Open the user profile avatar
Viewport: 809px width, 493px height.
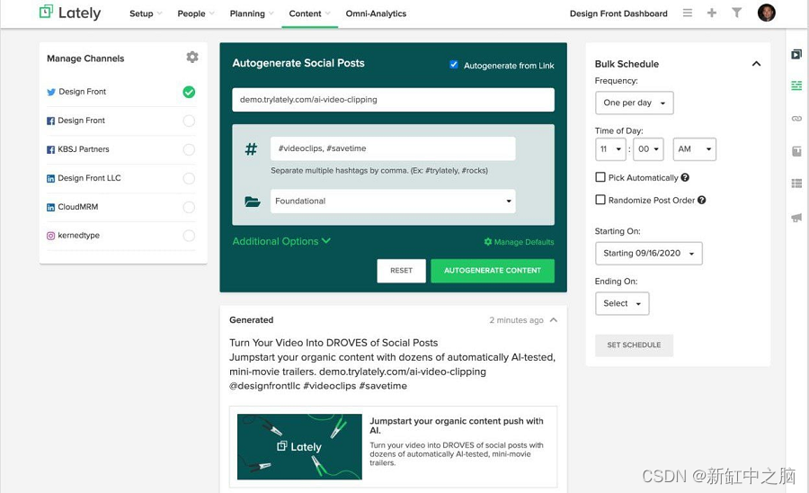[766, 13]
